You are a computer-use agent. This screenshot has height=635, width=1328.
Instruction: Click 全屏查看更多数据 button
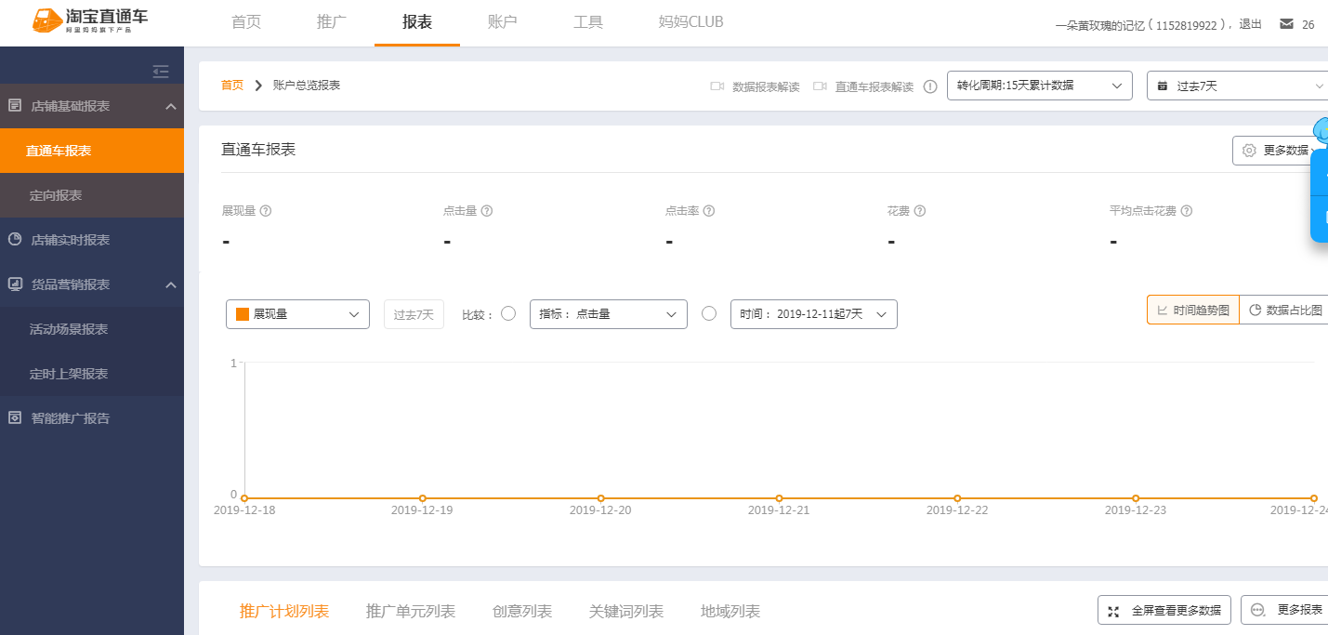point(1164,611)
